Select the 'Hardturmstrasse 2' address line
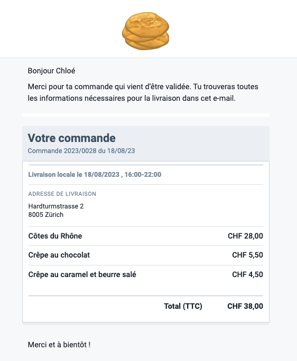 (x=56, y=206)
